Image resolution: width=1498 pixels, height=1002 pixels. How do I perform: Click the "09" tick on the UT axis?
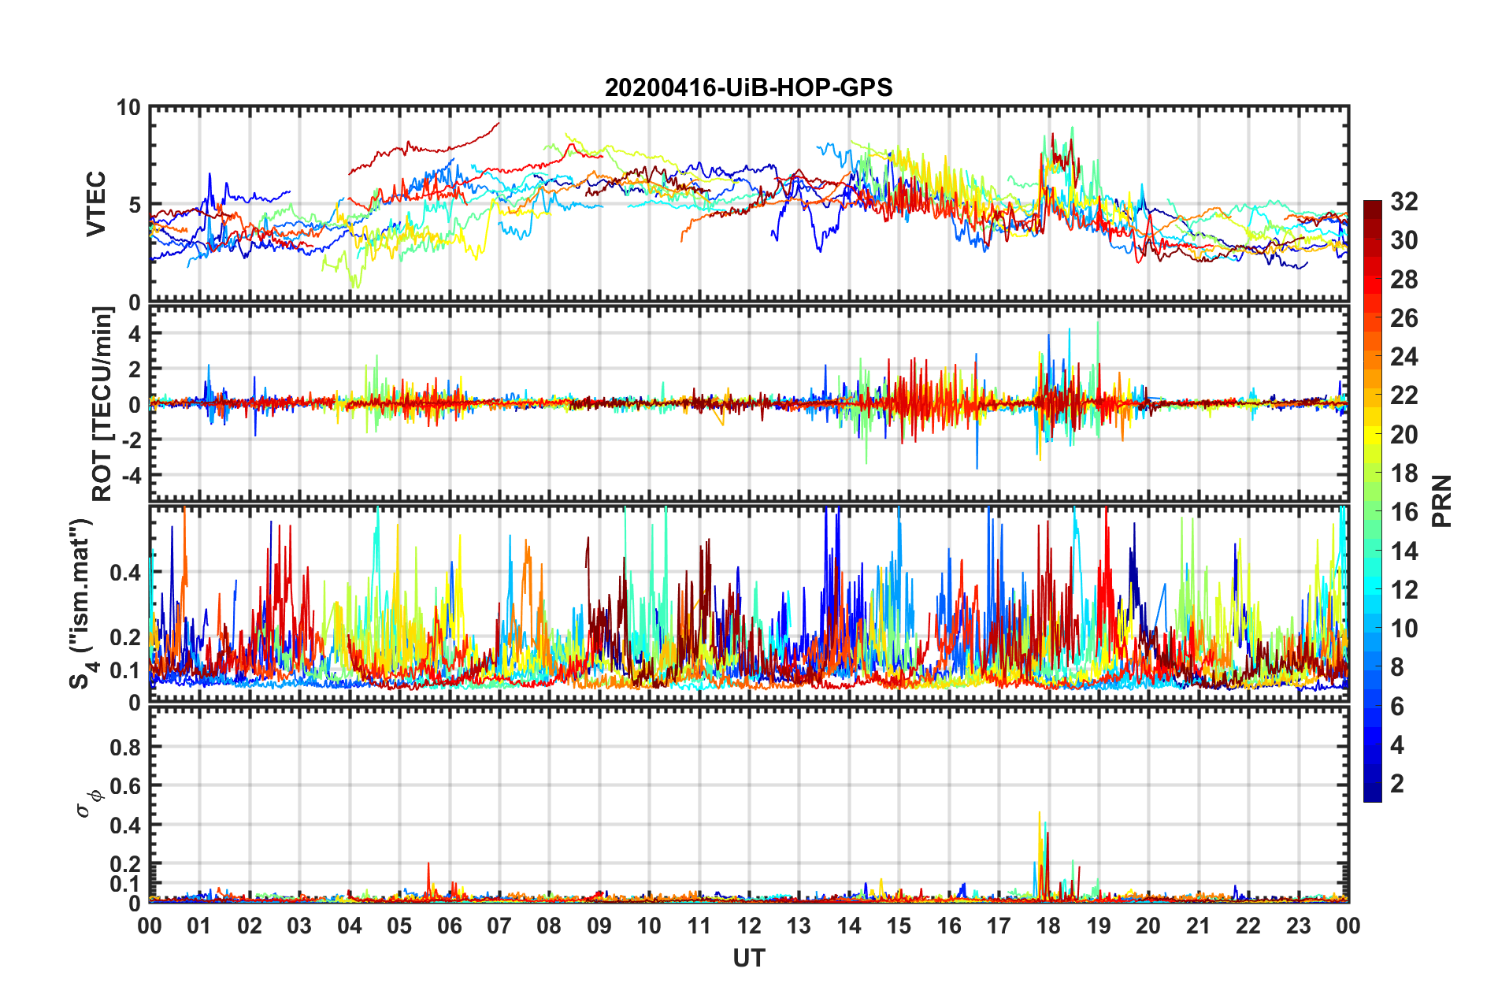tap(599, 926)
